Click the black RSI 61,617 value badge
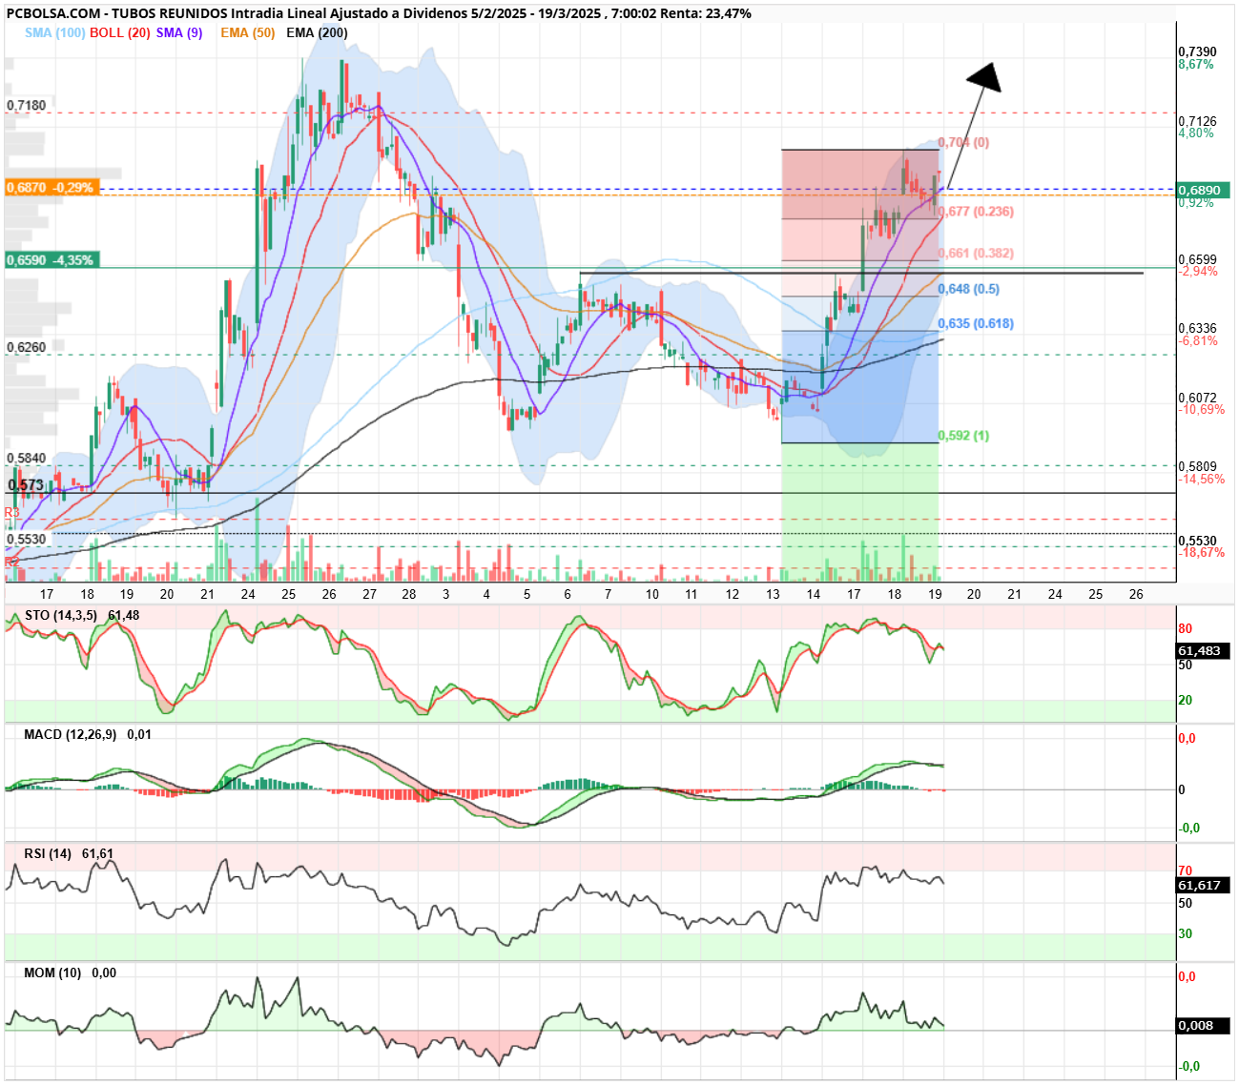Viewport: 1239px width, 1085px height. [1203, 886]
